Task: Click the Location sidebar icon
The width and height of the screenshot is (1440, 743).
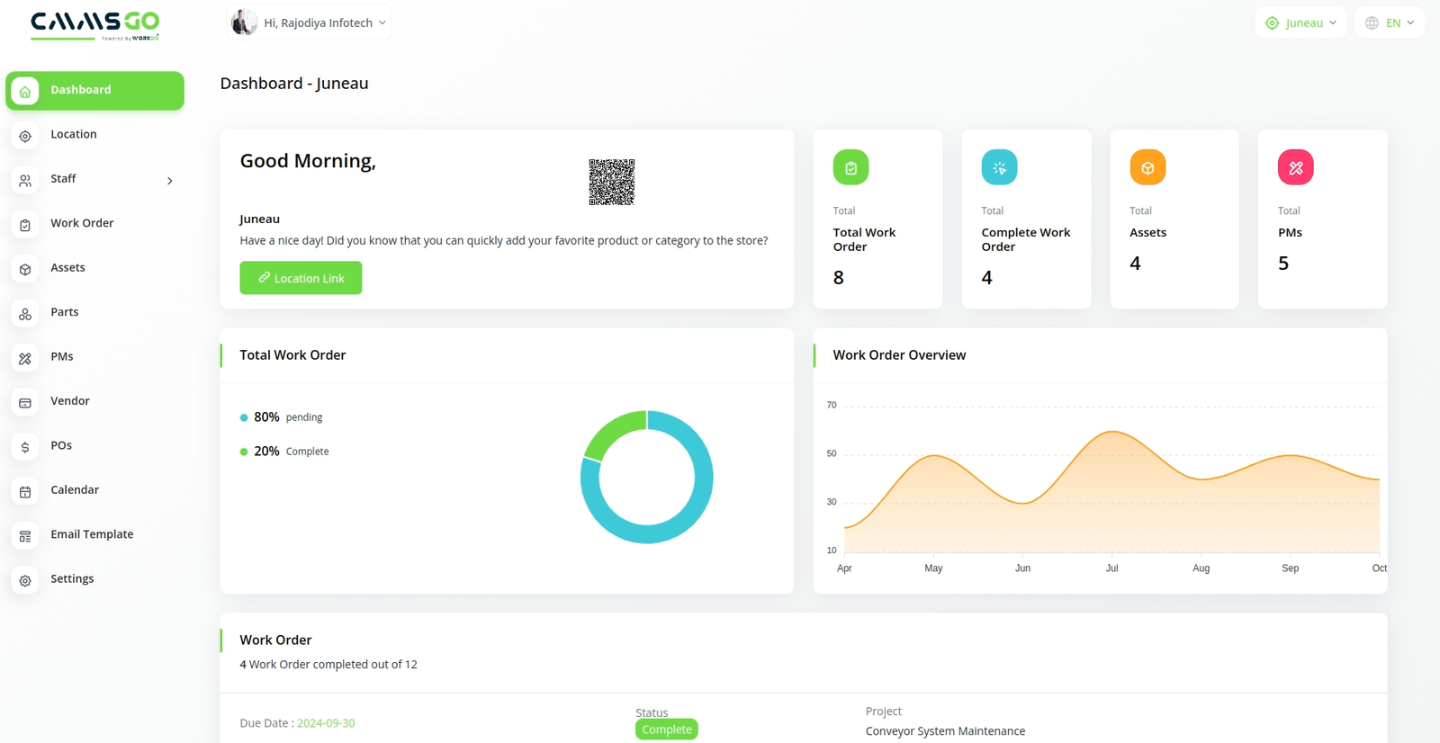Action: [25, 136]
